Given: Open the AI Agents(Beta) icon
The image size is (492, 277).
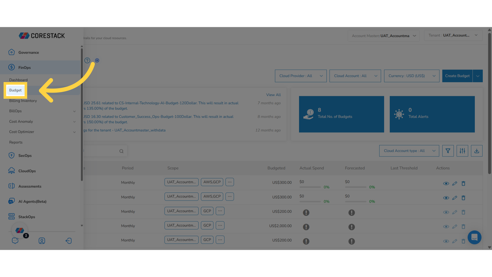Looking at the screenshot, I should [x=12, y=201].
